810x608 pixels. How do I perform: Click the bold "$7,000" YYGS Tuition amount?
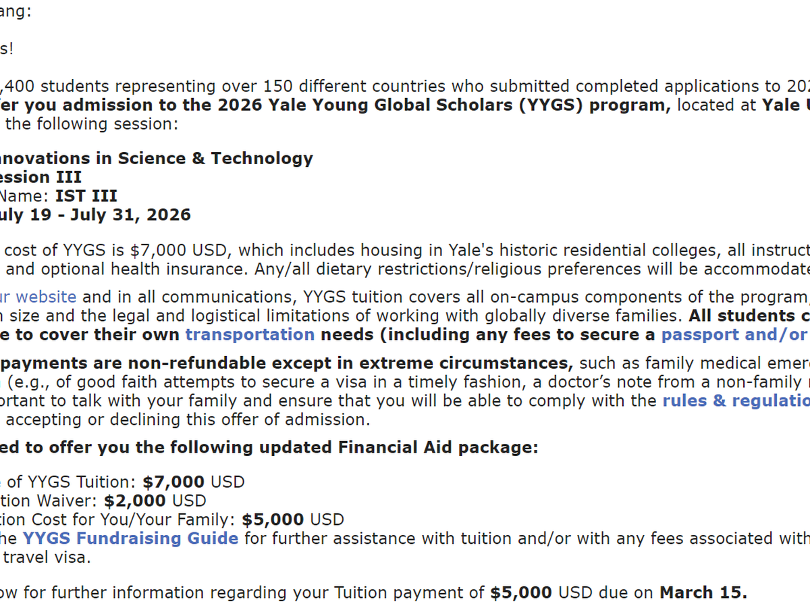(x=173, y=482)
